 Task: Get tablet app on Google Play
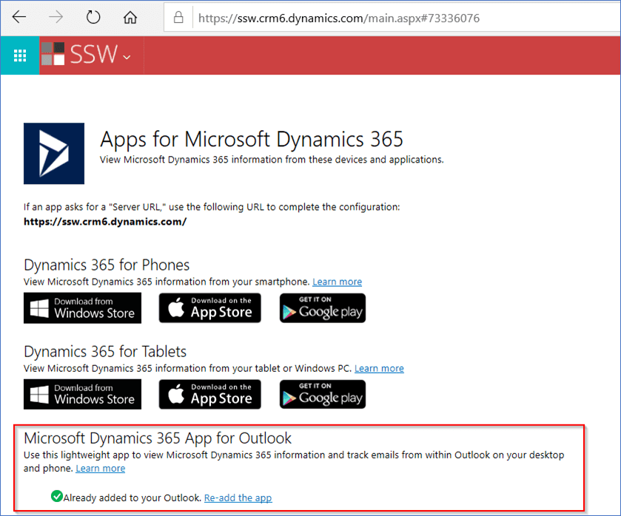tap(322, 394)
